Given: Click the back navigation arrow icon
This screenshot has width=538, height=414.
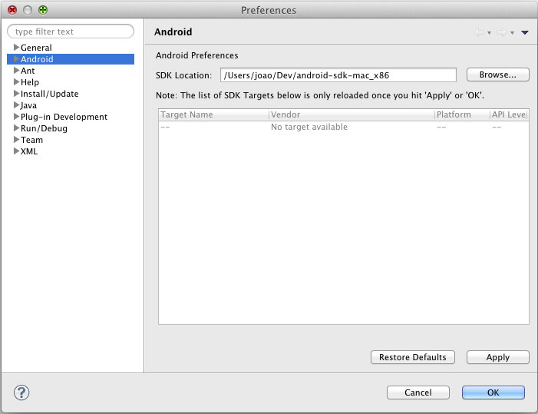Looking at the screenshot, I should (479, 32).
